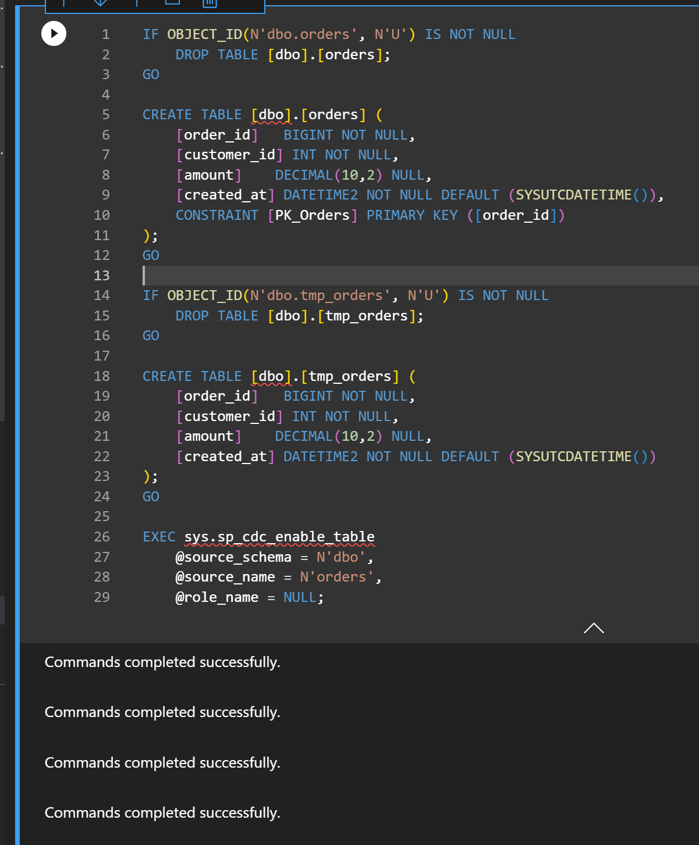Click sys.sp_cdc_enable_table procedure name
The width and height of the screenshot is (699, 845).
(279, 537)
